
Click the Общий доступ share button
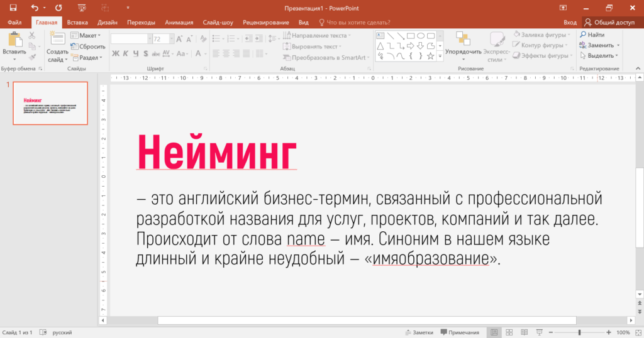pos(609,22)
